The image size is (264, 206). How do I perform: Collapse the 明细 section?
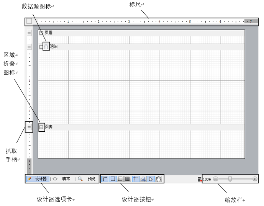click(41, 47)
